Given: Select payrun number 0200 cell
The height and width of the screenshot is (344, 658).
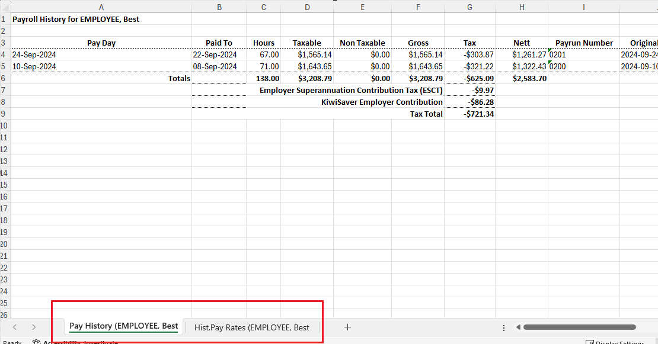Looking at the screenshot, I should coord(584,67).
